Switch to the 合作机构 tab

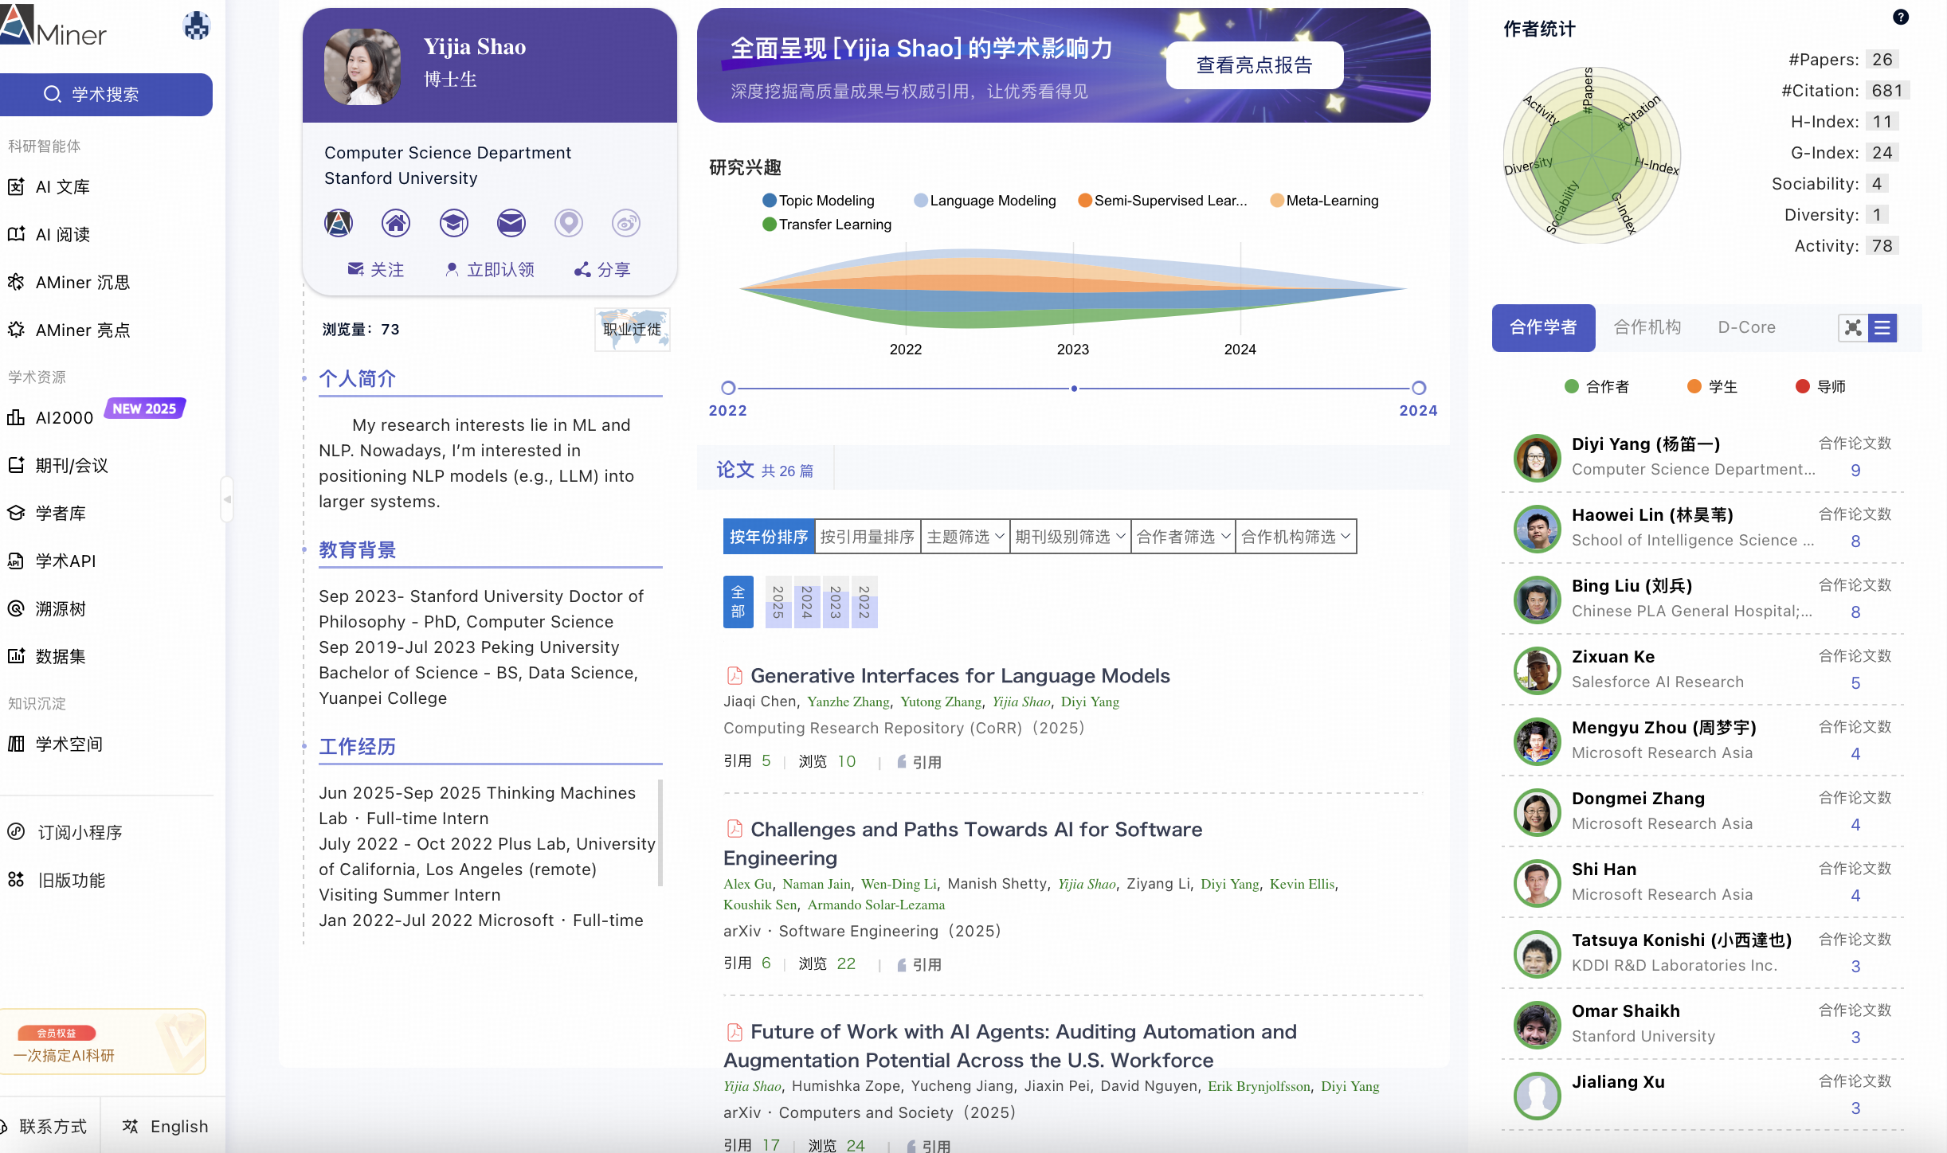click(x=1647, y=327)
